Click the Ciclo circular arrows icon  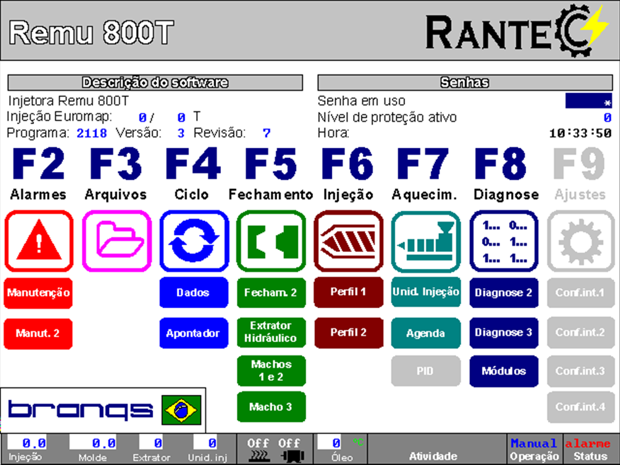194,241
